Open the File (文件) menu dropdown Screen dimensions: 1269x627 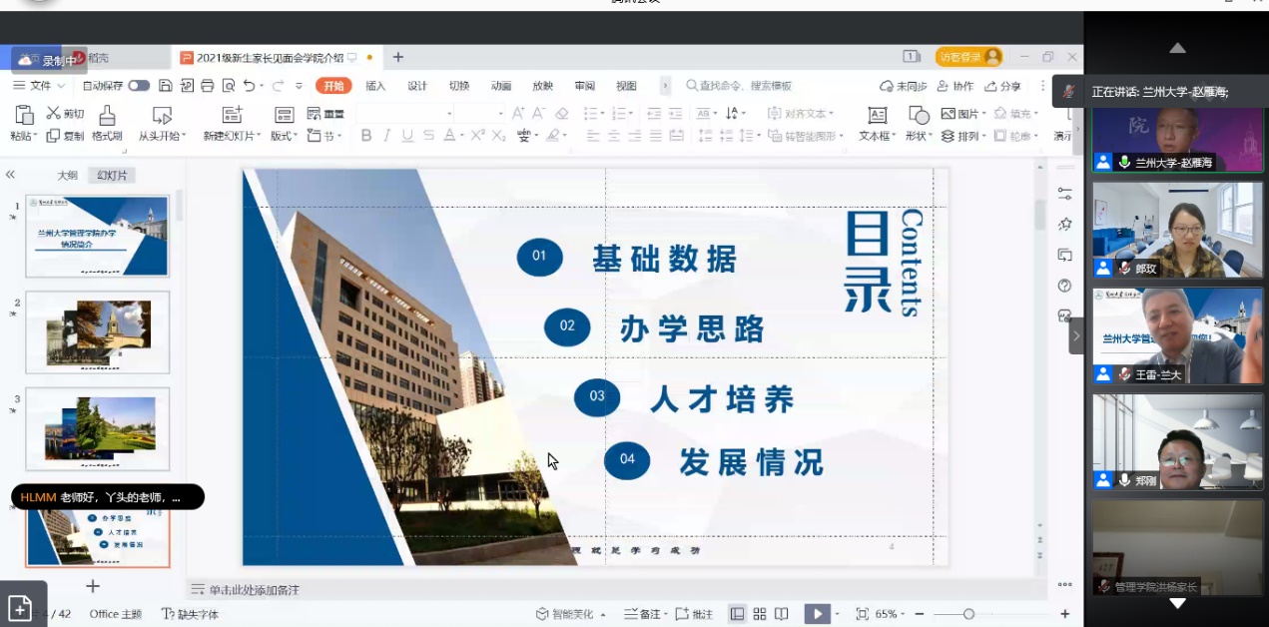tap(40, 86)
